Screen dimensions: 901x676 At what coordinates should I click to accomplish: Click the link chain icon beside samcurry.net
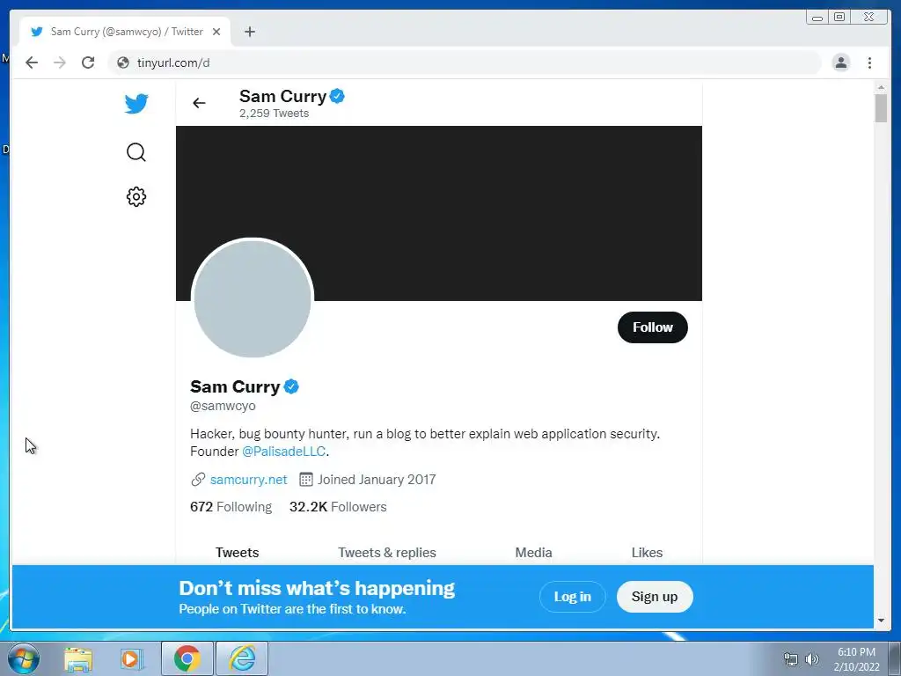pyautogui.click(x=198, y=480)
